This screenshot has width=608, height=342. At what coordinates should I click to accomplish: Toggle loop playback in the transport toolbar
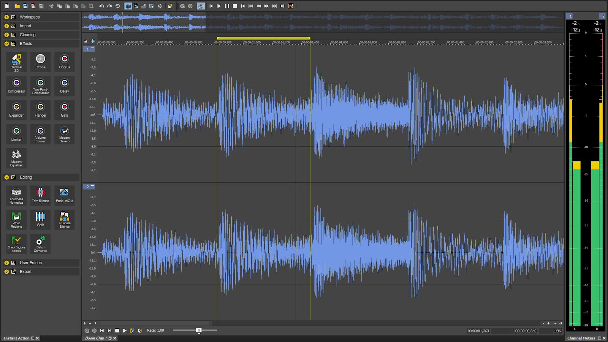pyautogui.click(x=200, y=6)
